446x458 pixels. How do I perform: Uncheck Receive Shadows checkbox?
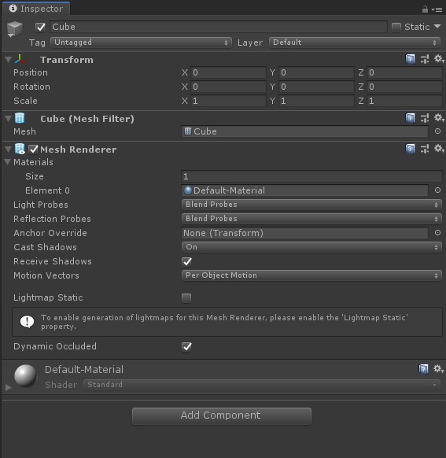click(186, 261)
